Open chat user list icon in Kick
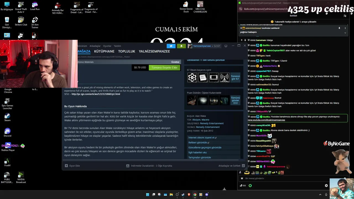Image resolution: width=354 pixels, height=199 pixels. [345, 16]
